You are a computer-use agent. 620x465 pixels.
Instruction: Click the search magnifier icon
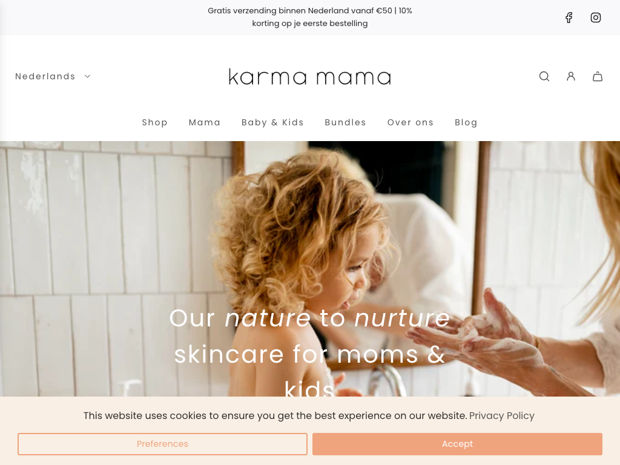(544, 76)
